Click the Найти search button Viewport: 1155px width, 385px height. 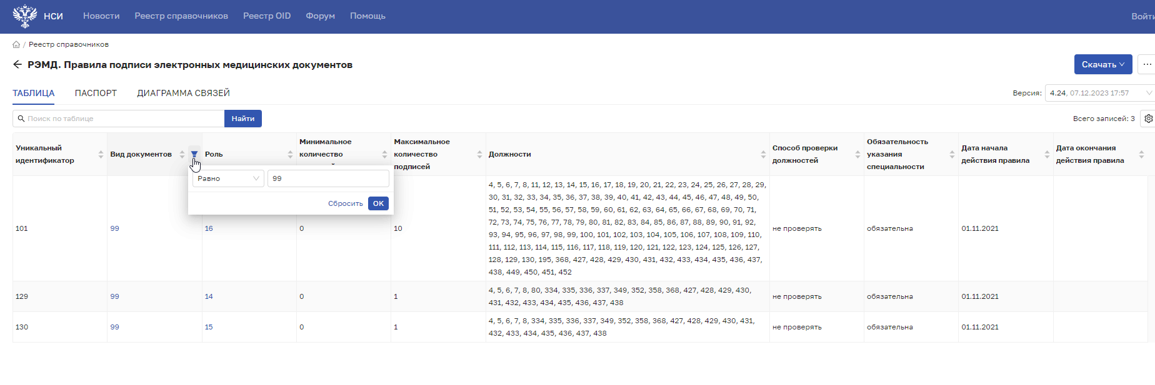(x=242, y=119)
